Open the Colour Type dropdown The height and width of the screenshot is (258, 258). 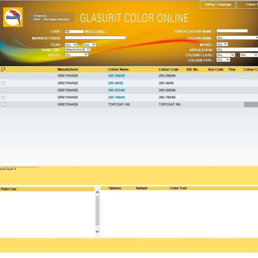coord(223,60)
